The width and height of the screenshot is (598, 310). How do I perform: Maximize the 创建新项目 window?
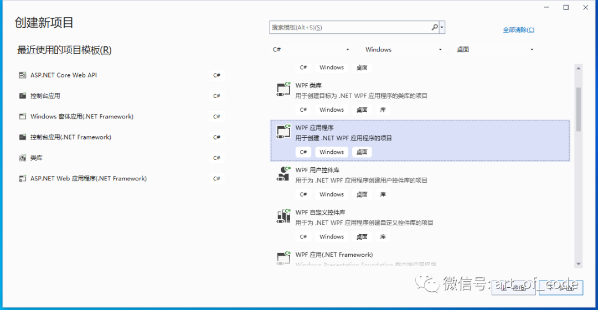point(566,8)
